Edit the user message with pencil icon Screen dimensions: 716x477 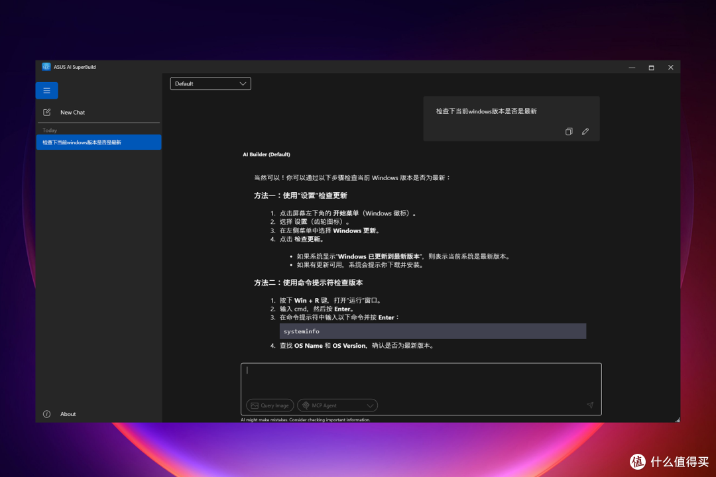tap(585, 131)
